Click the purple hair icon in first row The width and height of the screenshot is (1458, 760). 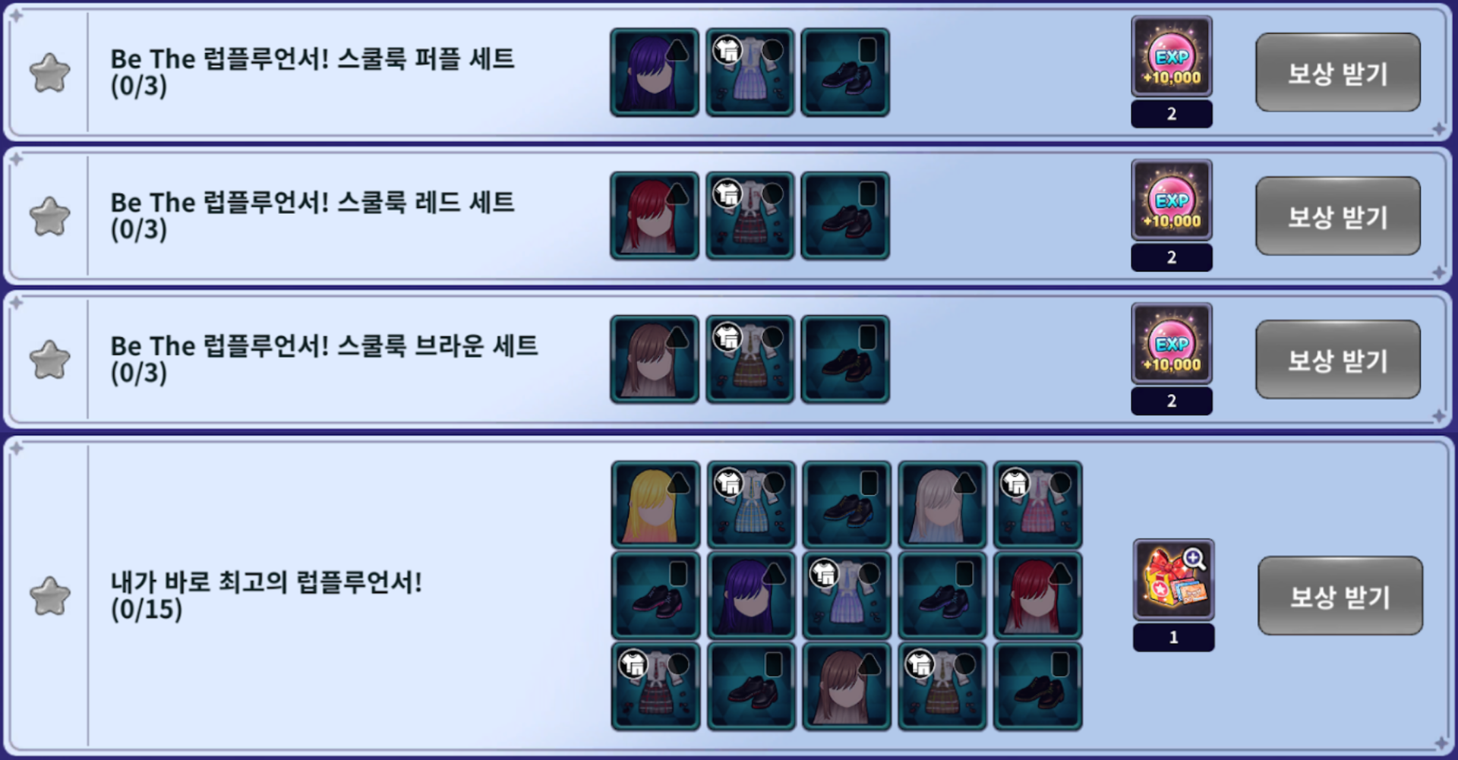click(x=655, y=73)
